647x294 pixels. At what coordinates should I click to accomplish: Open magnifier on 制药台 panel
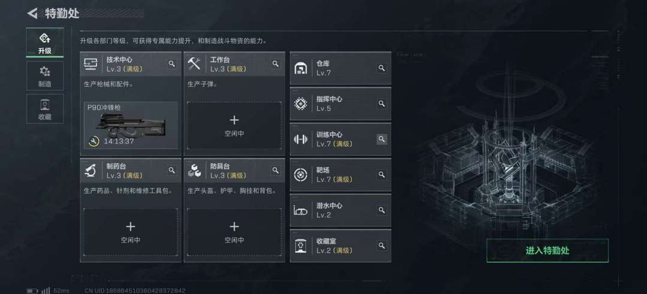[172, 170]
